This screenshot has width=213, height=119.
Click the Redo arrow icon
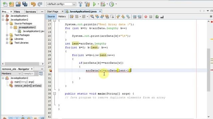pos(40,4)
